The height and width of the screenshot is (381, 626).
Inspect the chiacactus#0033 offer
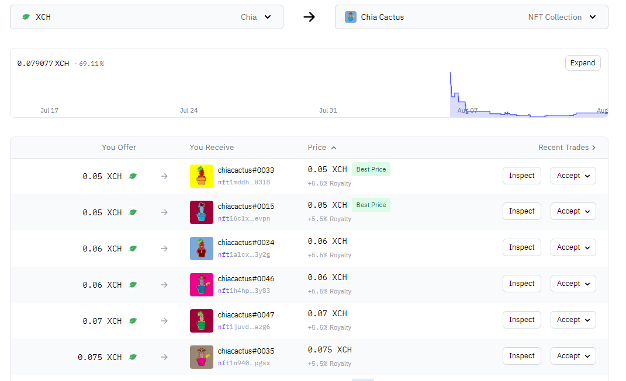click(x=522, y=176)
